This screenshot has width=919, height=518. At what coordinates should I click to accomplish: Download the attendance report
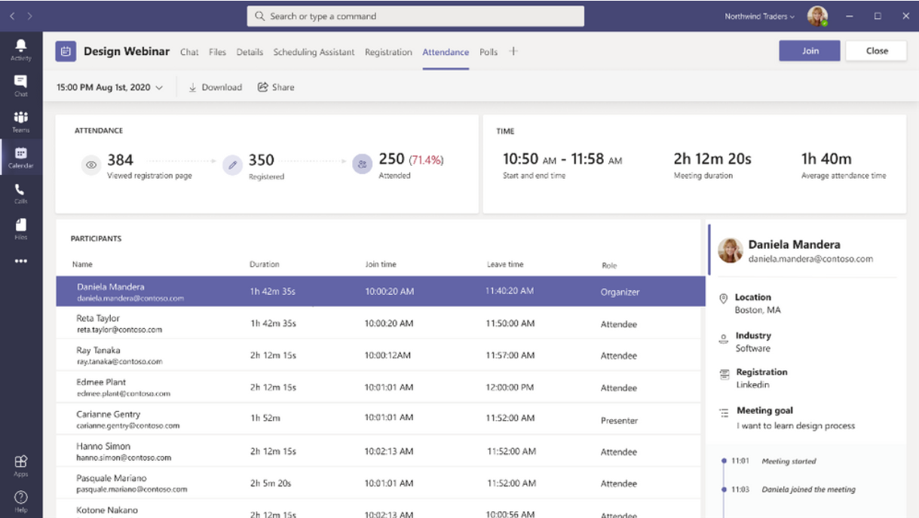click(215, 87)
